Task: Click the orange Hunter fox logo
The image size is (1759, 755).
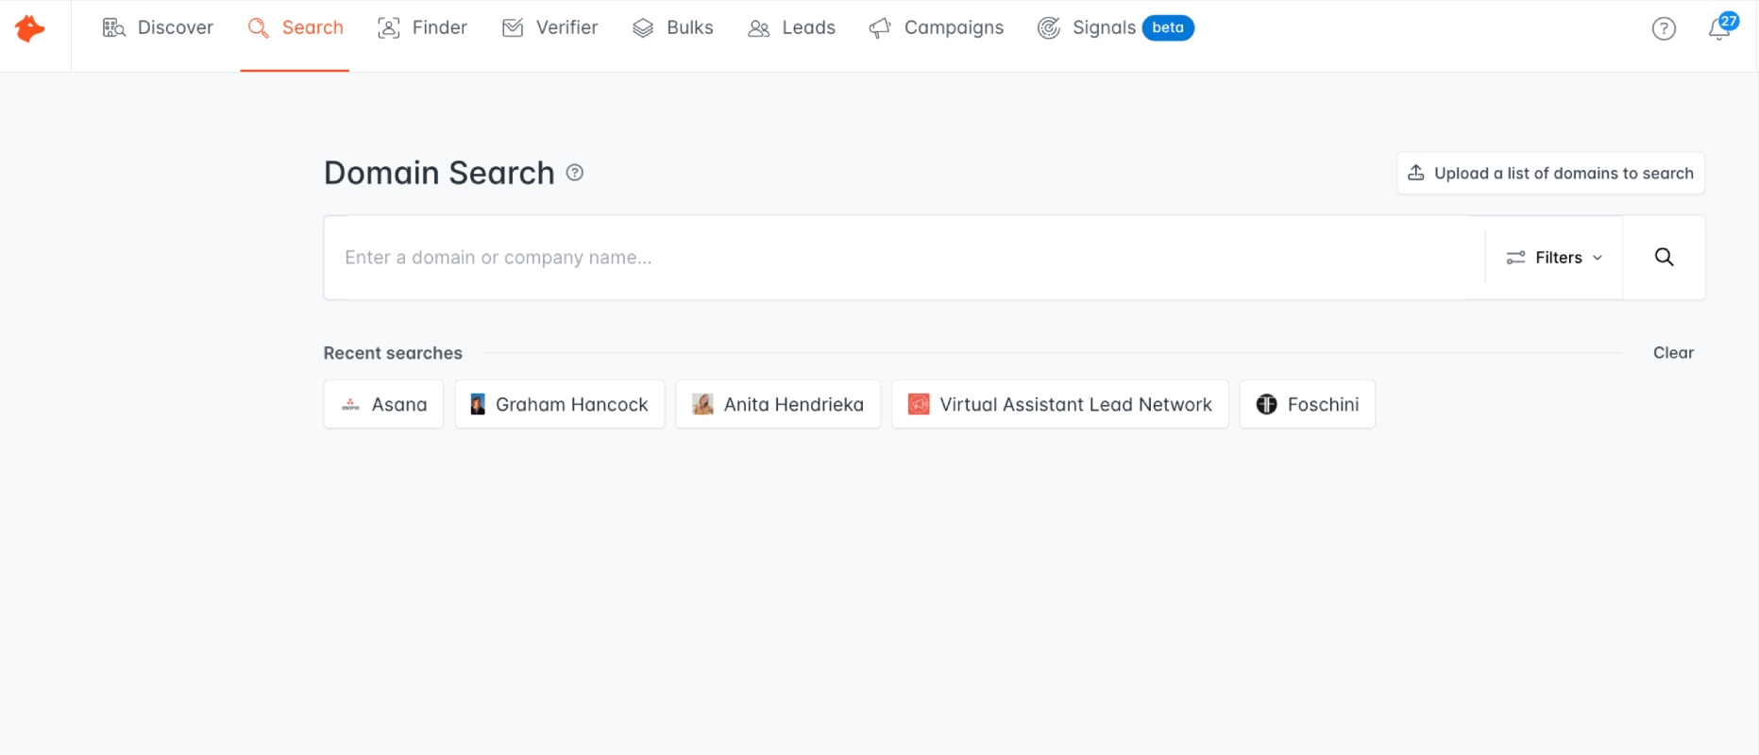Action: pos(30,28)
